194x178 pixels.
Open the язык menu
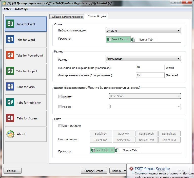point(8,9)
